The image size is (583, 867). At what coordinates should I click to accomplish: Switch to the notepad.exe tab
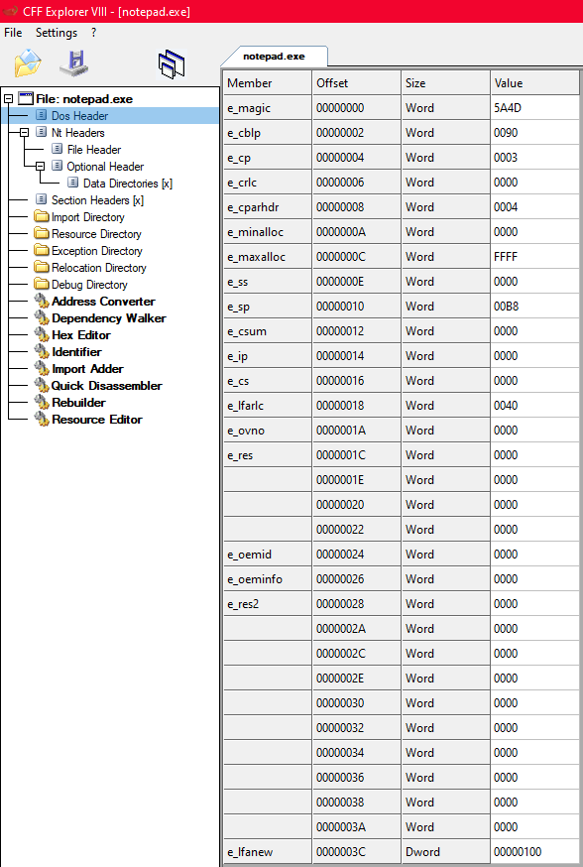(x=274, y=57)
